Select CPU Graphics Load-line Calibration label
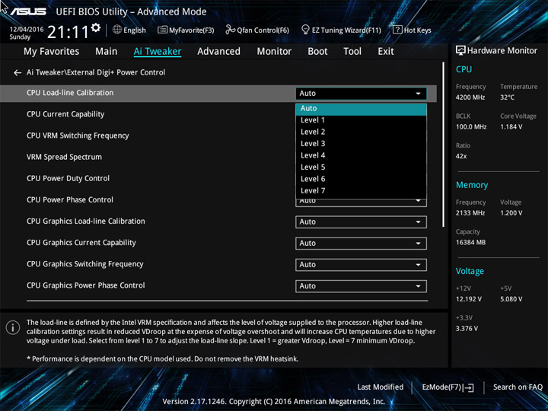The width and height of the screenshot is (548, 411). pyautogui.click(x=85, y=221)
